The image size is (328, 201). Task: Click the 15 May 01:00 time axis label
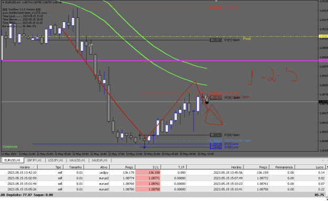[152, 154]
